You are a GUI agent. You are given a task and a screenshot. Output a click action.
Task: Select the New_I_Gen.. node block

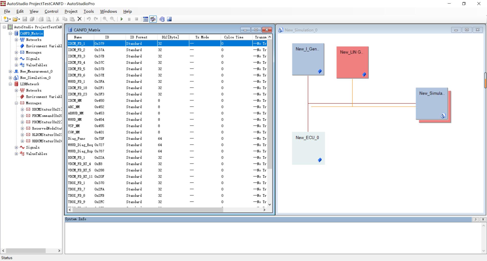point(308,59)
